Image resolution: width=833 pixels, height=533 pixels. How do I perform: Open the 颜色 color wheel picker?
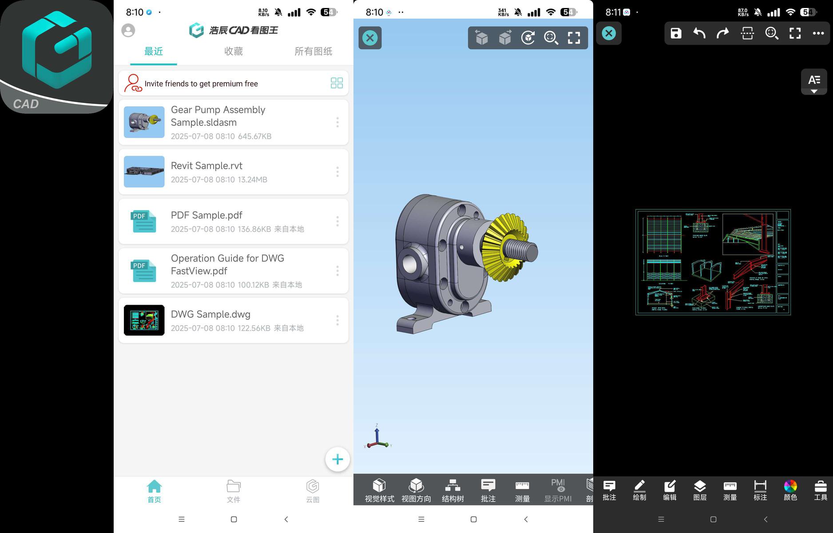tap(790, 490)
